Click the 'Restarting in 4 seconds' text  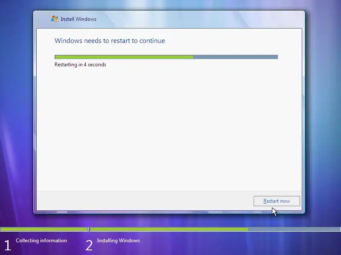coord(80,65)
